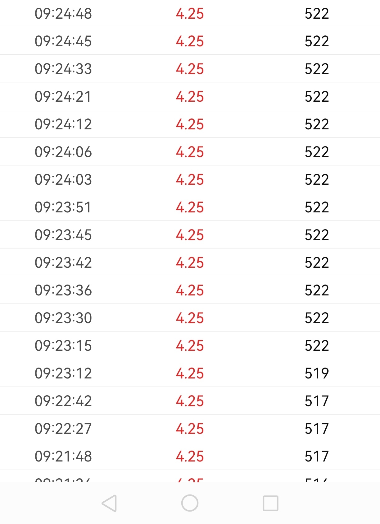This screenshot has width=380, height=524.
Task: Select the 09:21:48 trade row
Action: [x=190, y=456]
